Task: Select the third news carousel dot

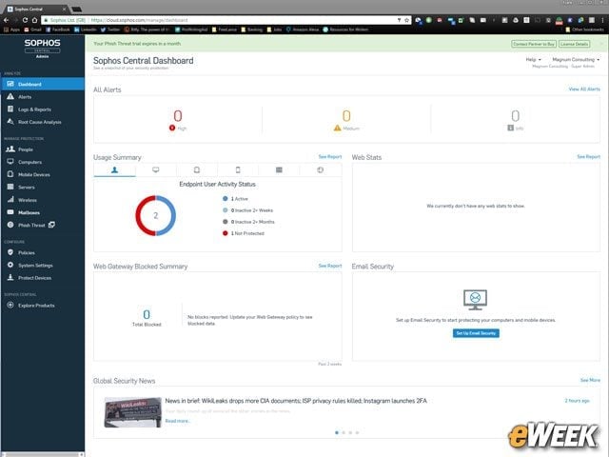Action: point(350,432)
